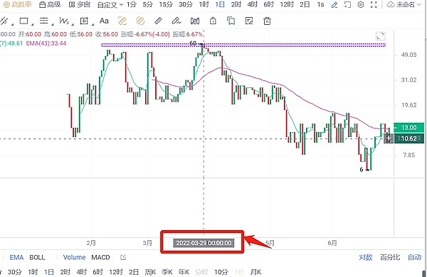Viewport: 427px width, 277px height.
Task: Click the ruler measurement tool icon
Action: tap(158, 21)
